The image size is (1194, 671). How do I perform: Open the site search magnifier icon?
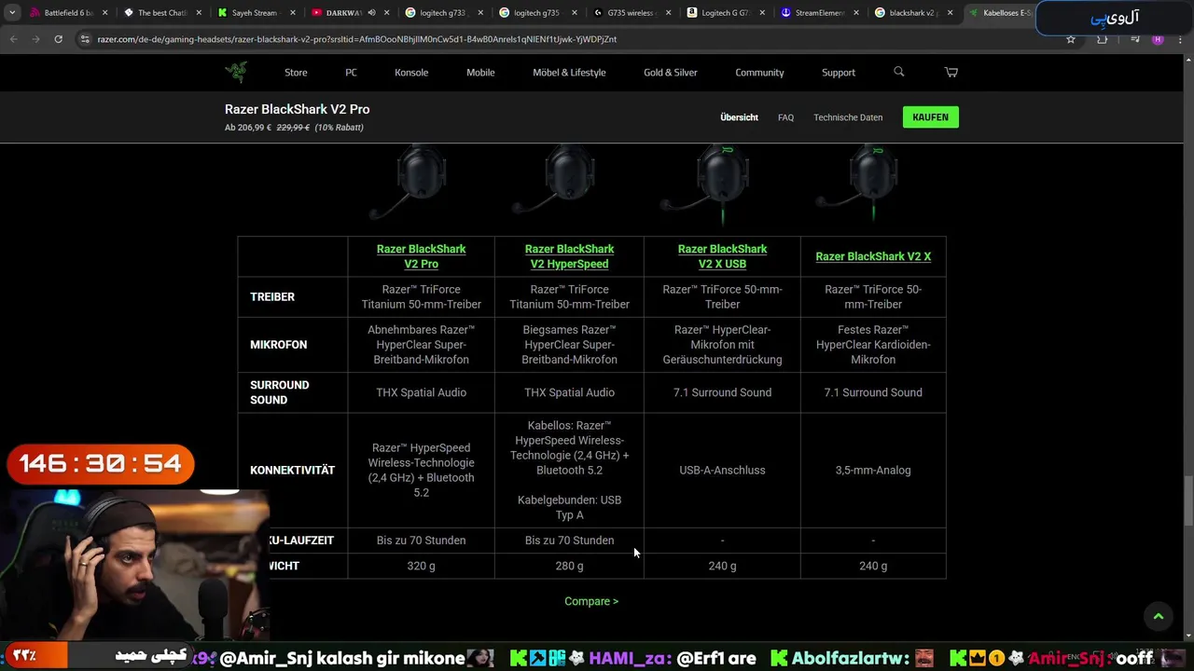[x=899, y=72]
